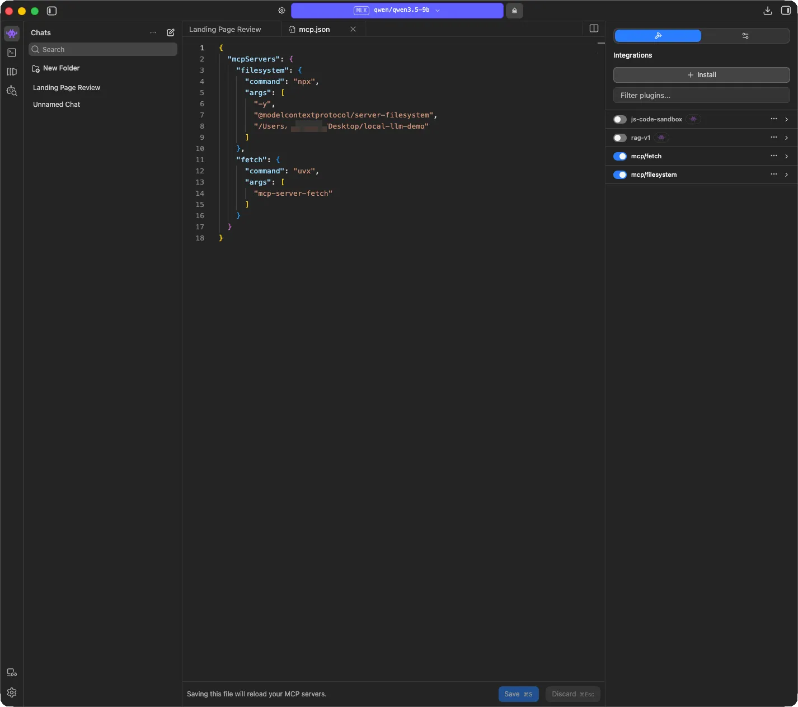798x707 pixels.
Task: Save the mcp.json file
Action: point(519,694)
